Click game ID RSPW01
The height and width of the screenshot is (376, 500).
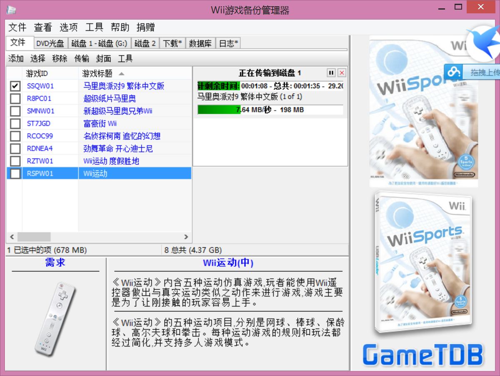click(40, 173)
